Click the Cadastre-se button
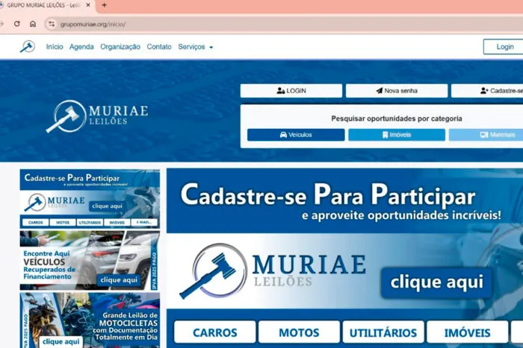Screen dimensions: 523x348 point(487,90)
